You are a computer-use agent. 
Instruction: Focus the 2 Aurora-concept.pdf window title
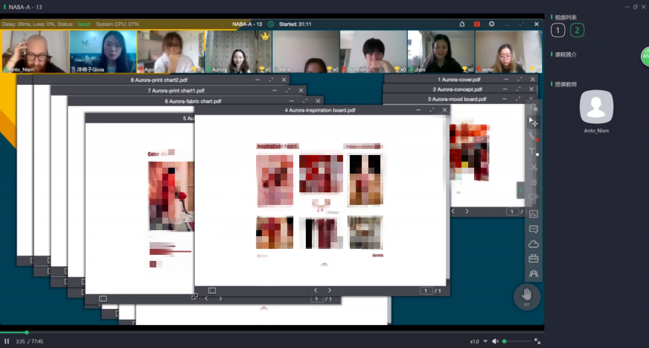457,90
